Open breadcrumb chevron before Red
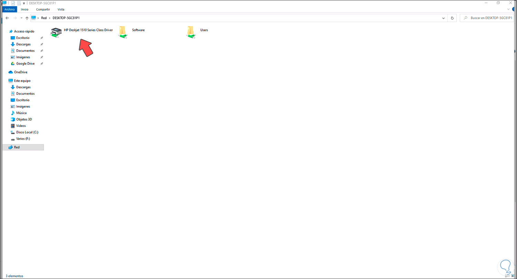Viewport: 517px width, 279px height. coord(38,18)
